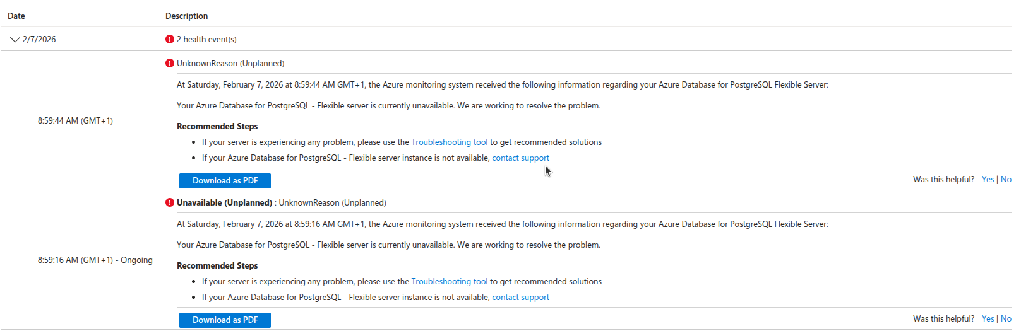
Task: Click error icon next to UnknownReason (Unplanned)
Action: pyautogui.click(x=170, y=63)
